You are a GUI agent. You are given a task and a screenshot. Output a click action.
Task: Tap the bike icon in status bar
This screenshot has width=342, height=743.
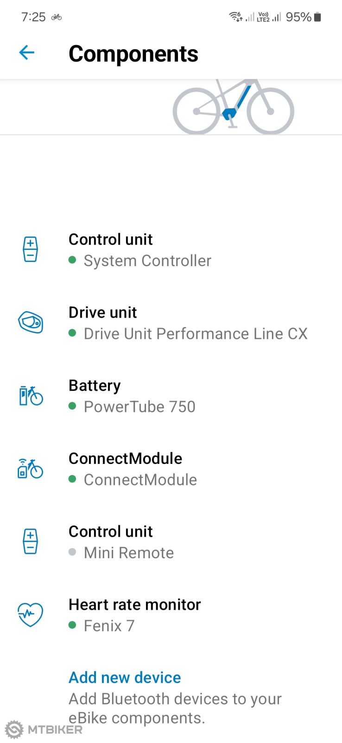click(x=57, y=17)
